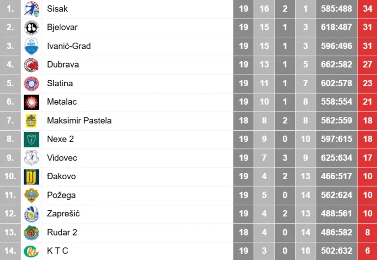Click the Slatina team crest
This screenshot has height=260, width=377.
31,83
